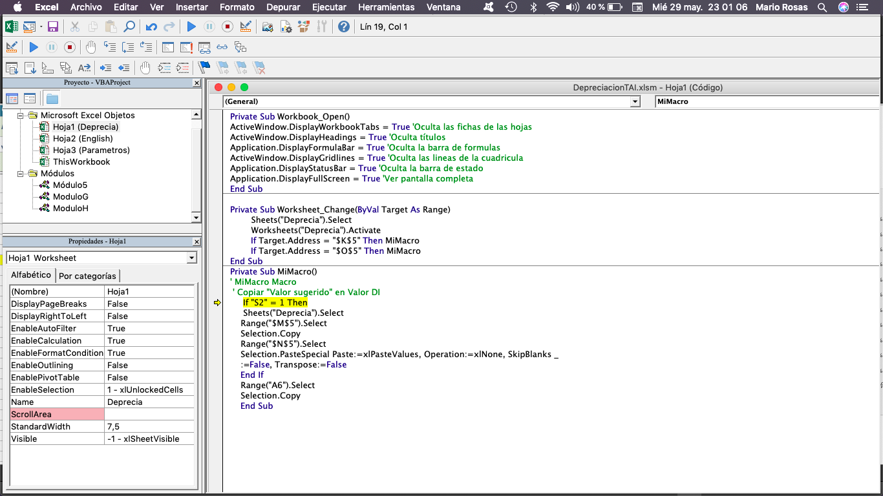Toggle bookmark with solid blue flag
The image size is (883, 496).
tap(204, 68)
